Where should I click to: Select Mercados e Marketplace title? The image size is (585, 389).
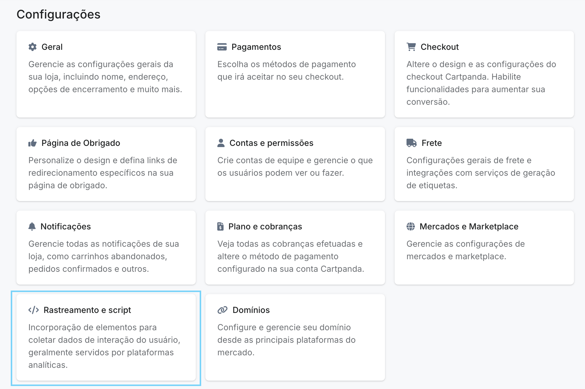[x=469, y=226]
